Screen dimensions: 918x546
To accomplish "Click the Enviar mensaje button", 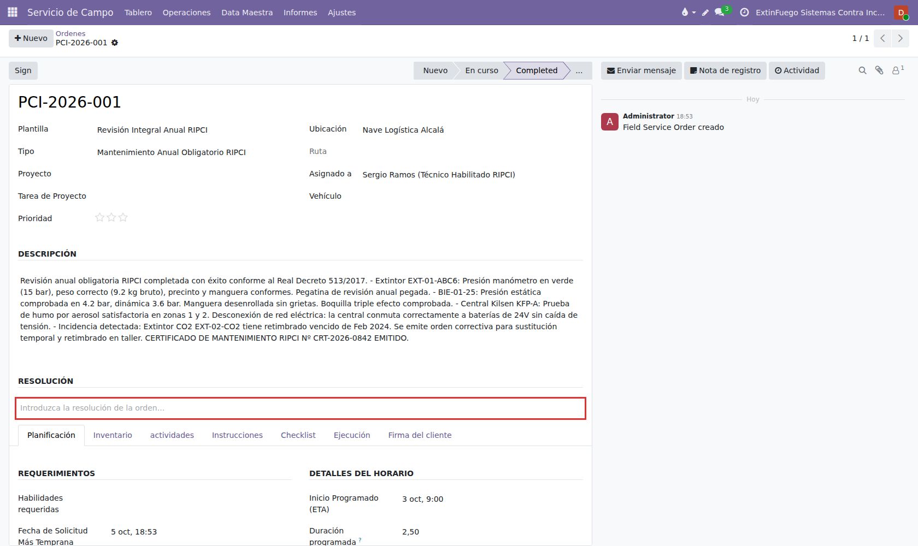I will click(642, 70).
